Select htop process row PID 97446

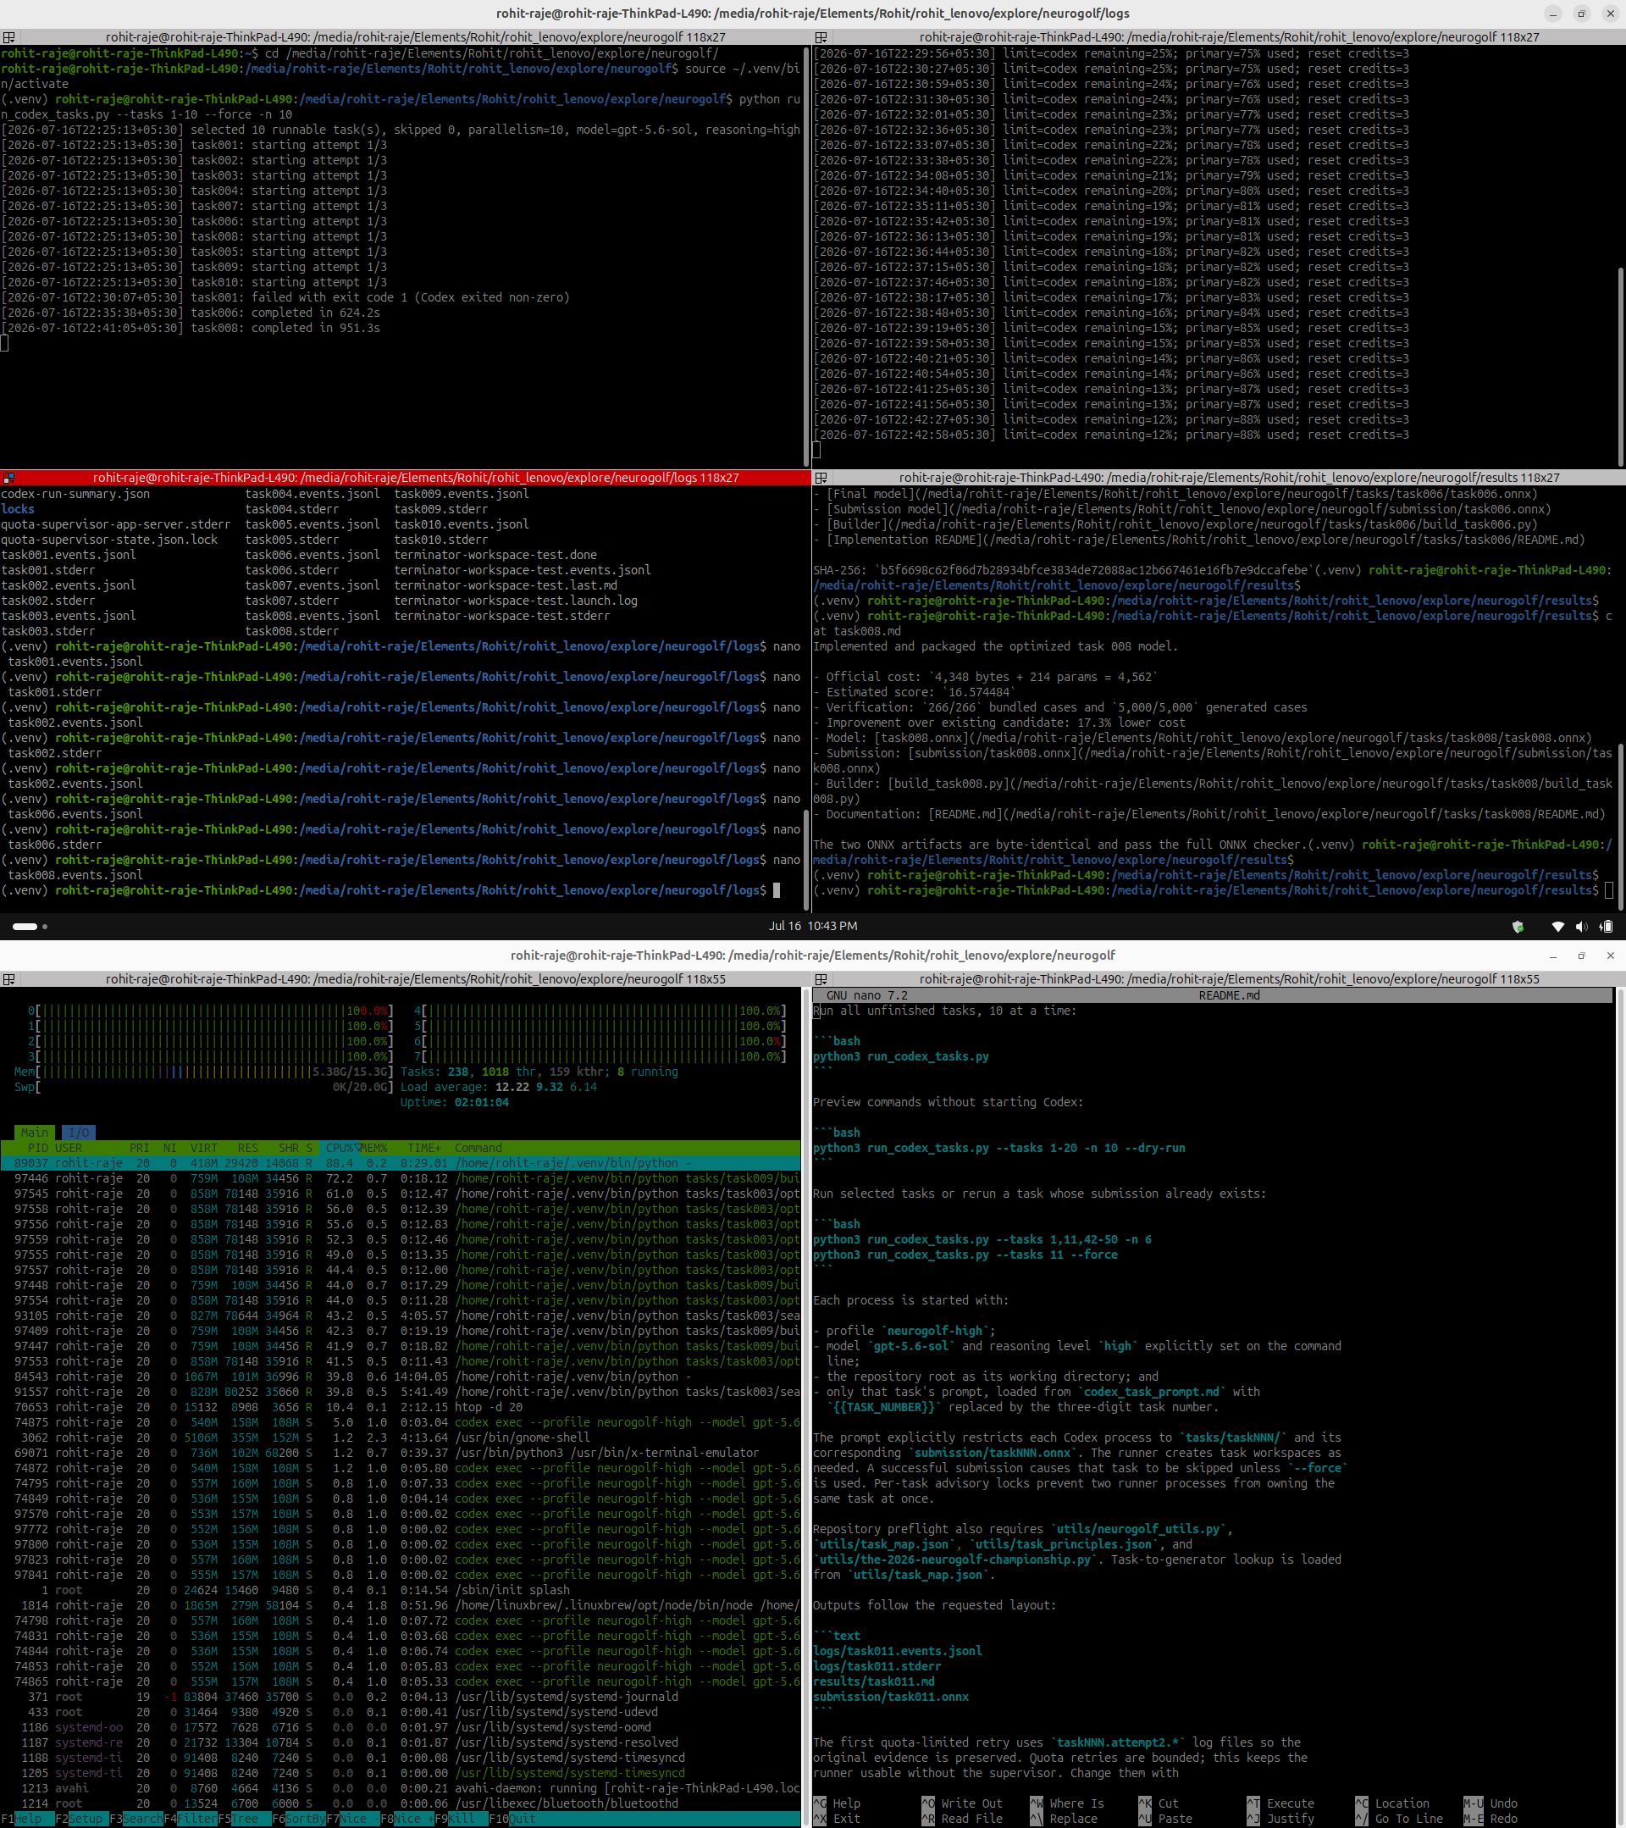[x=401, y=1179]
